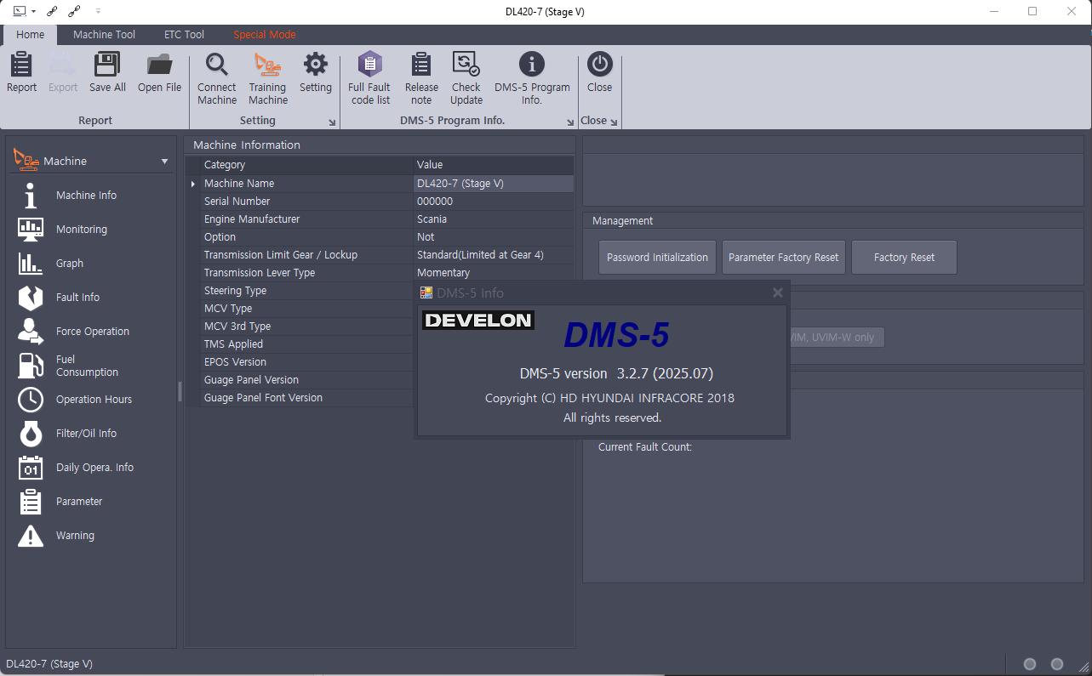
Task: Open the Setting gear icon
Action: [x=316, y=65]
